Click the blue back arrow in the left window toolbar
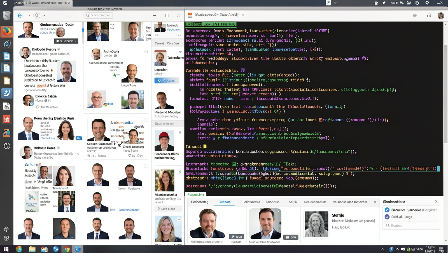This screenshot has width=448, height=253. tap(20, 15)
